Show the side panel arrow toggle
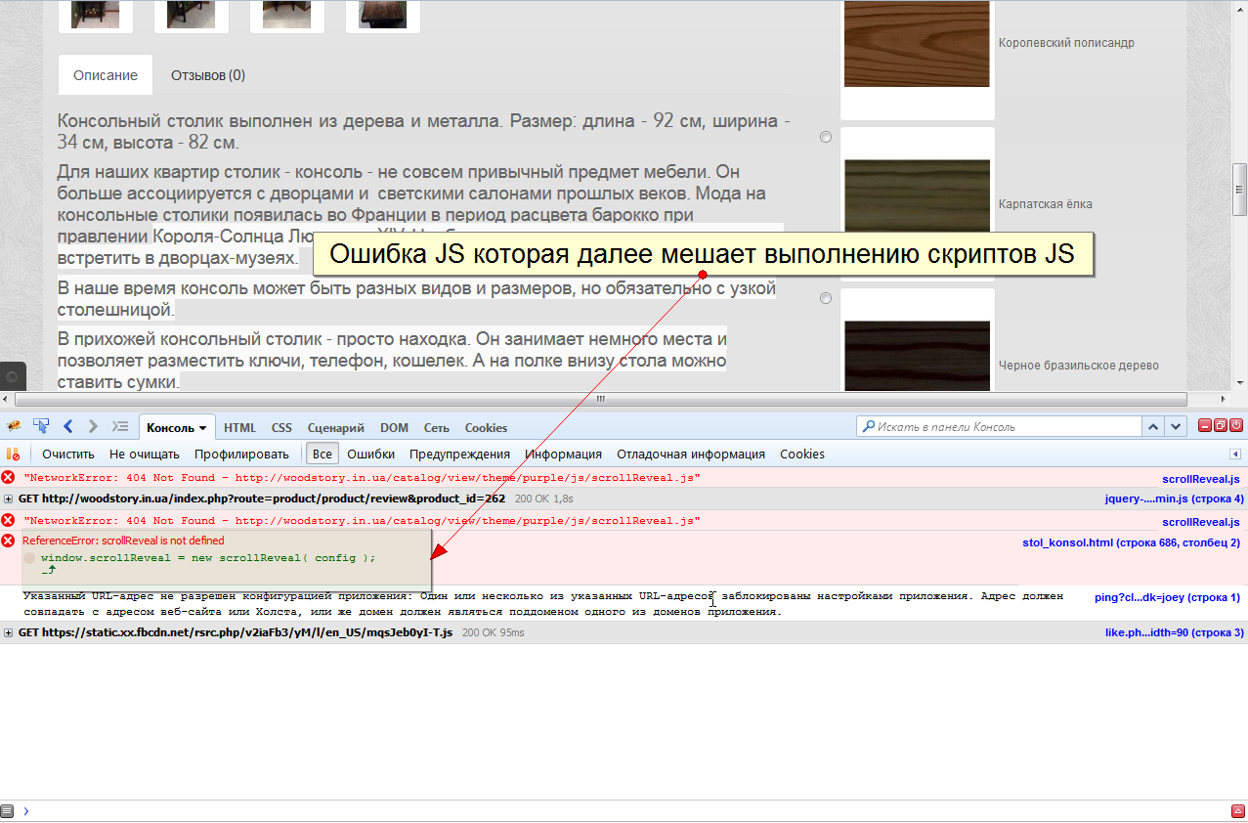1248x823 pixels. (1235, 455)
